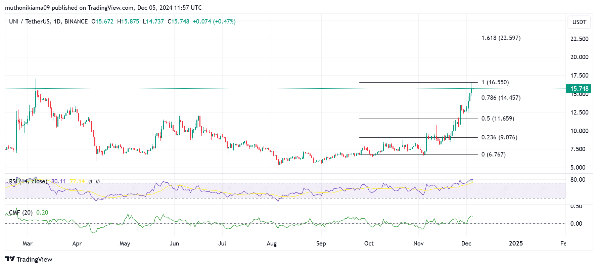Click the 0 (6.767) Fibonacci label
Viewport: 598px width, 268px height.
pyautogui.click(x=493, y=154)
